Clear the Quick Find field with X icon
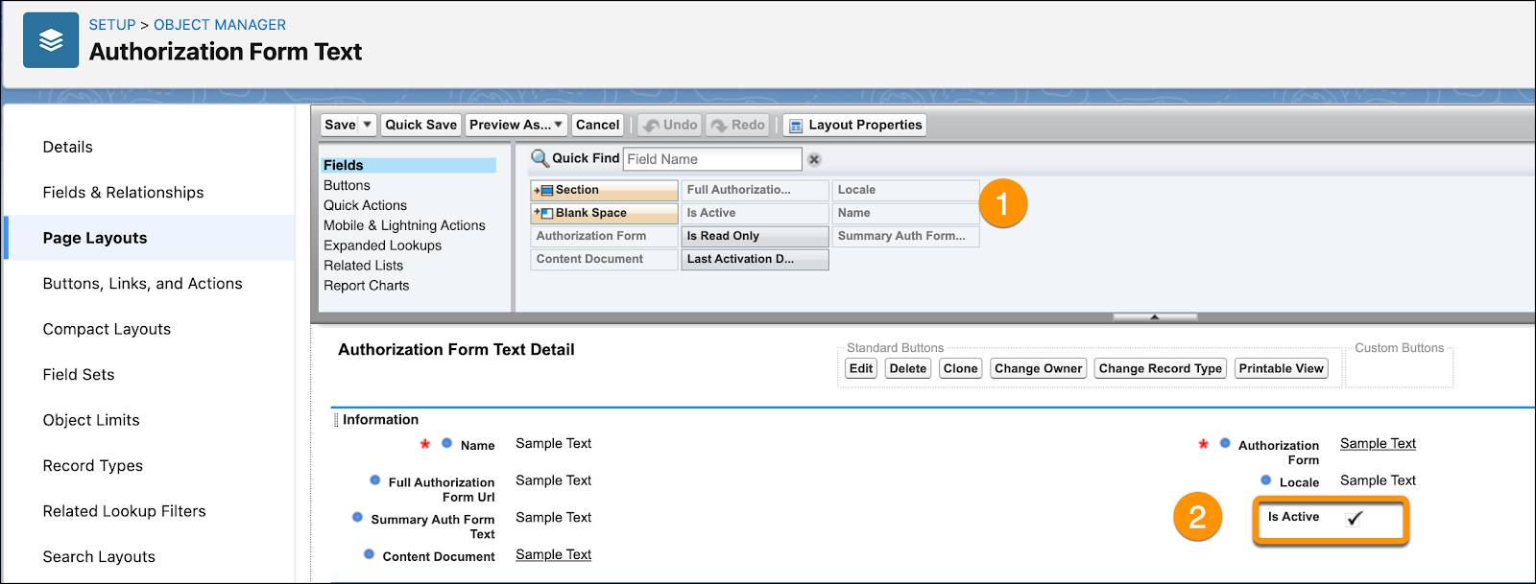1536x584 pixels. (814, 159)
